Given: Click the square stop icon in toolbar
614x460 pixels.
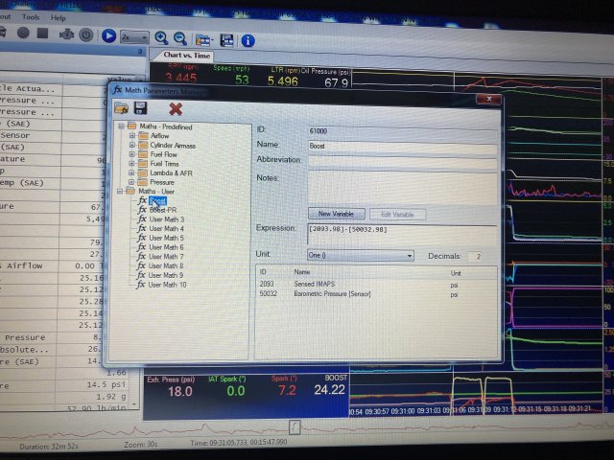Looking at the screenshot, I should point(43,34).
